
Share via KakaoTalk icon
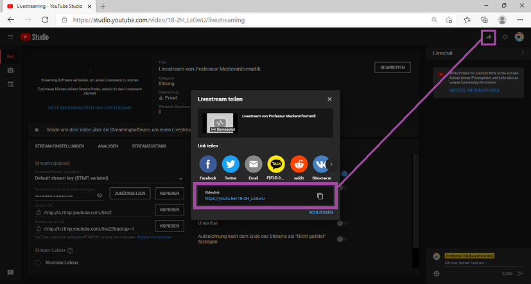276,164
